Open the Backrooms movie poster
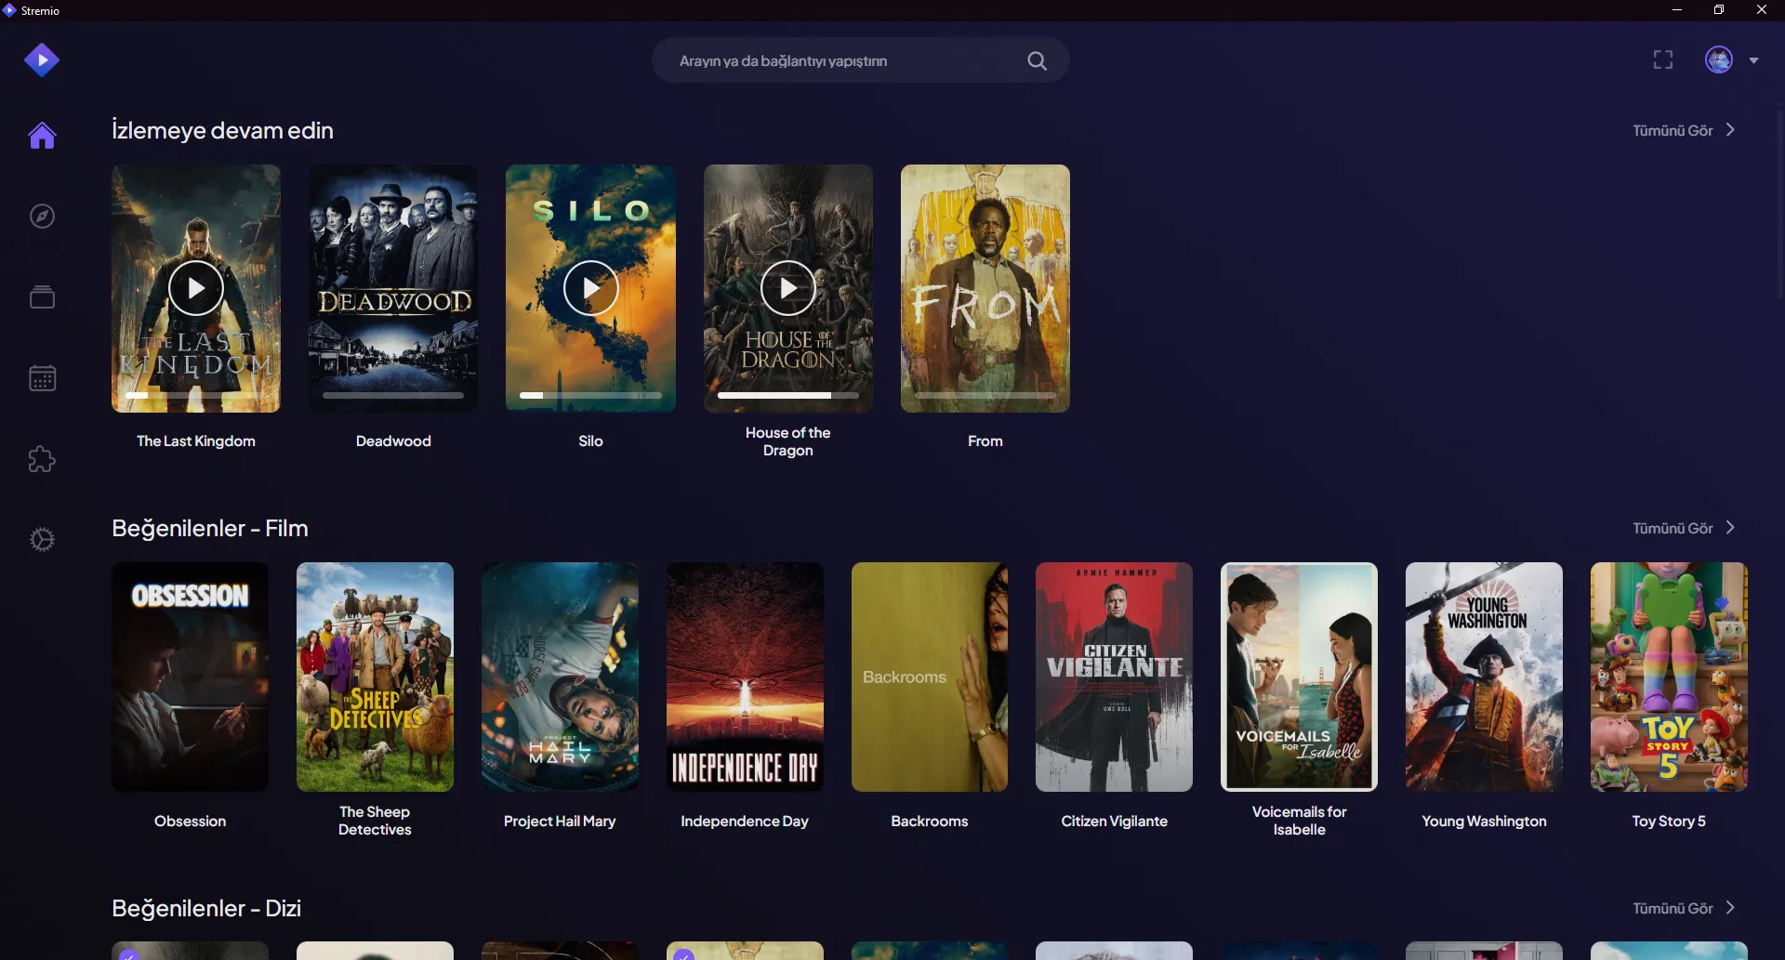 (x=930, y=677)
